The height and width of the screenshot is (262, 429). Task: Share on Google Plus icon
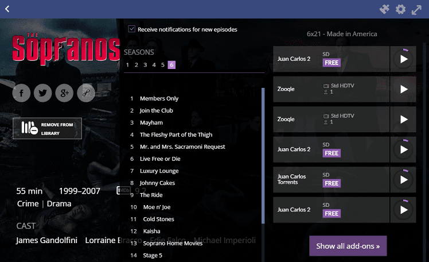click(64, 93)
